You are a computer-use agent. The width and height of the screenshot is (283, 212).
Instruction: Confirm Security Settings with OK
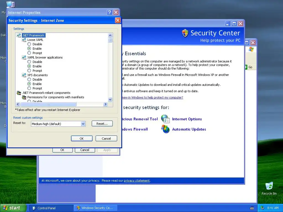click(82, 139)
